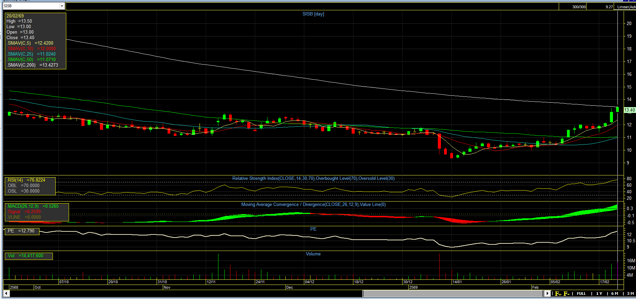Click the 17/02 date axis marker
The height and width of the screenshot is (299, 636).
604,282
